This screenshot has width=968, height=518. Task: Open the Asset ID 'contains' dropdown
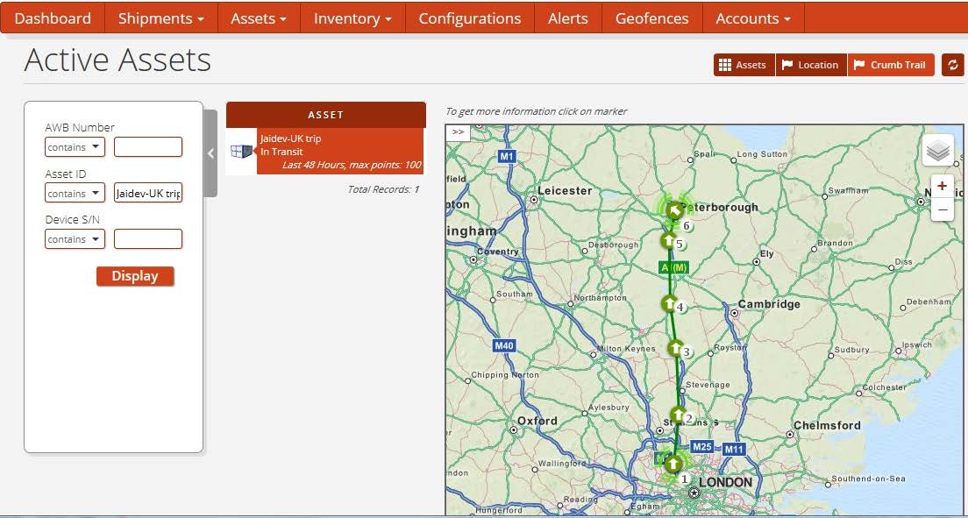tap(75, 193)
